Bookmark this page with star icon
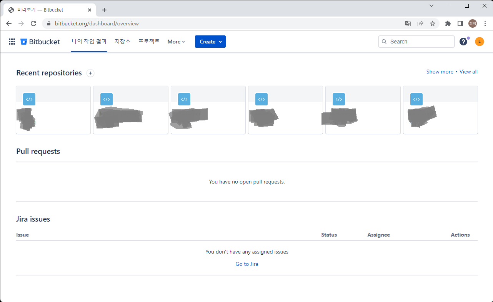The height and width of the screenshot is (302, 493). pyautogui.click(x=433, y=23)
